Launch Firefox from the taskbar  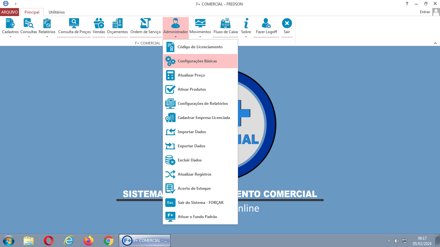point(89,241)
